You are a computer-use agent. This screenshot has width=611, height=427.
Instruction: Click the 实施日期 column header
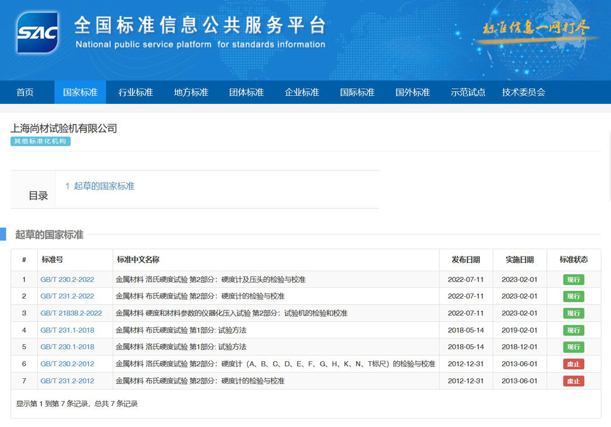click(519, 260)
